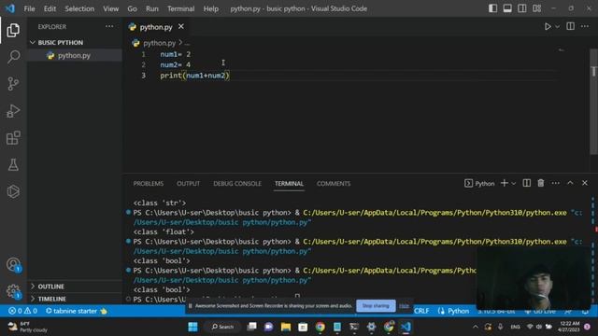Open terminal panel More Actions ellipsis
Screen dimensions: 598x336
tap(556, 183)
